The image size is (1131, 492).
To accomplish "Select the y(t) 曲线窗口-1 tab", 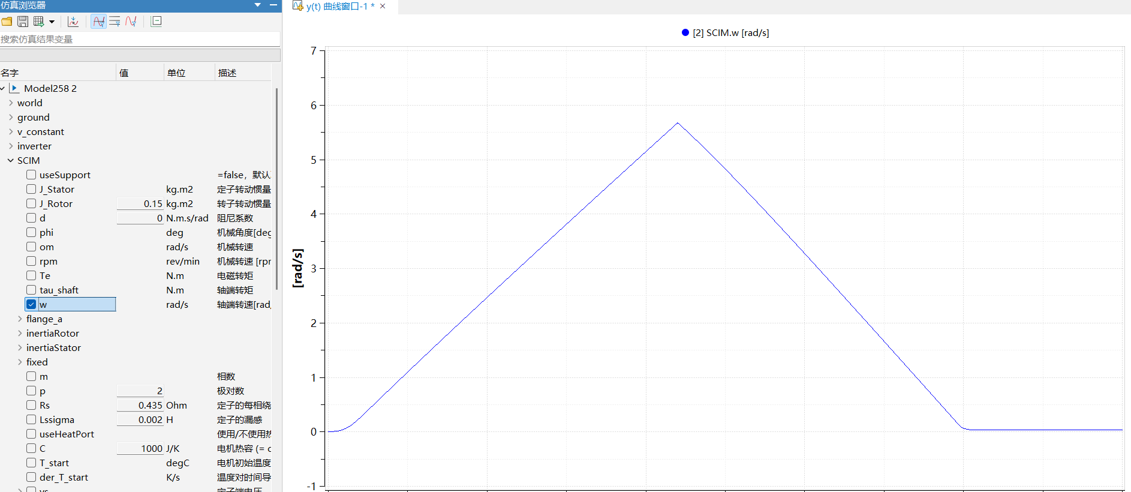I will [x=340, y=7].
